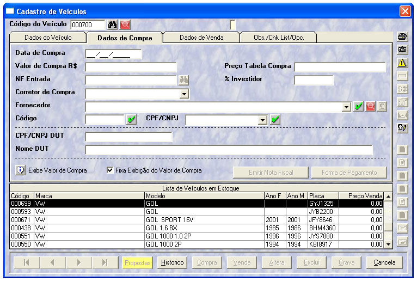Click the Código do Veículo field showing 000700

click(88, 25)
